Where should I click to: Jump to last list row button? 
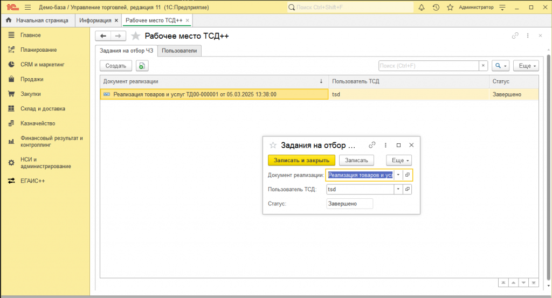(534, 282)
